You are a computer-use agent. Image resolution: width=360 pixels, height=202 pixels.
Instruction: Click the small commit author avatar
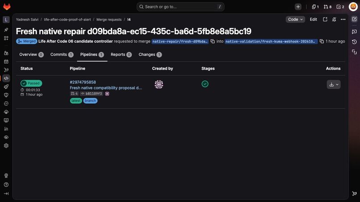pyautogui.click(x=107, y=94)
